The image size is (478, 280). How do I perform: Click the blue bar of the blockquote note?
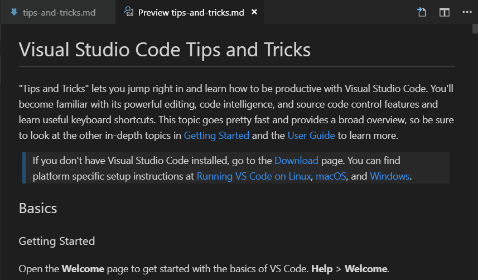[x=24, y=168]
